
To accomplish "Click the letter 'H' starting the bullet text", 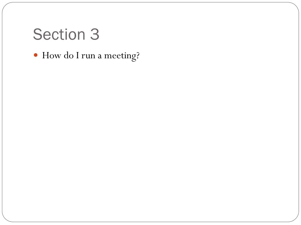I will tap(46, 55).
